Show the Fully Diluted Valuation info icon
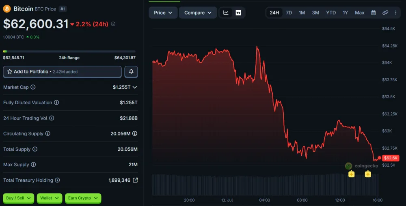The height and width of the screenshot is (206, 406). [56, 102]
